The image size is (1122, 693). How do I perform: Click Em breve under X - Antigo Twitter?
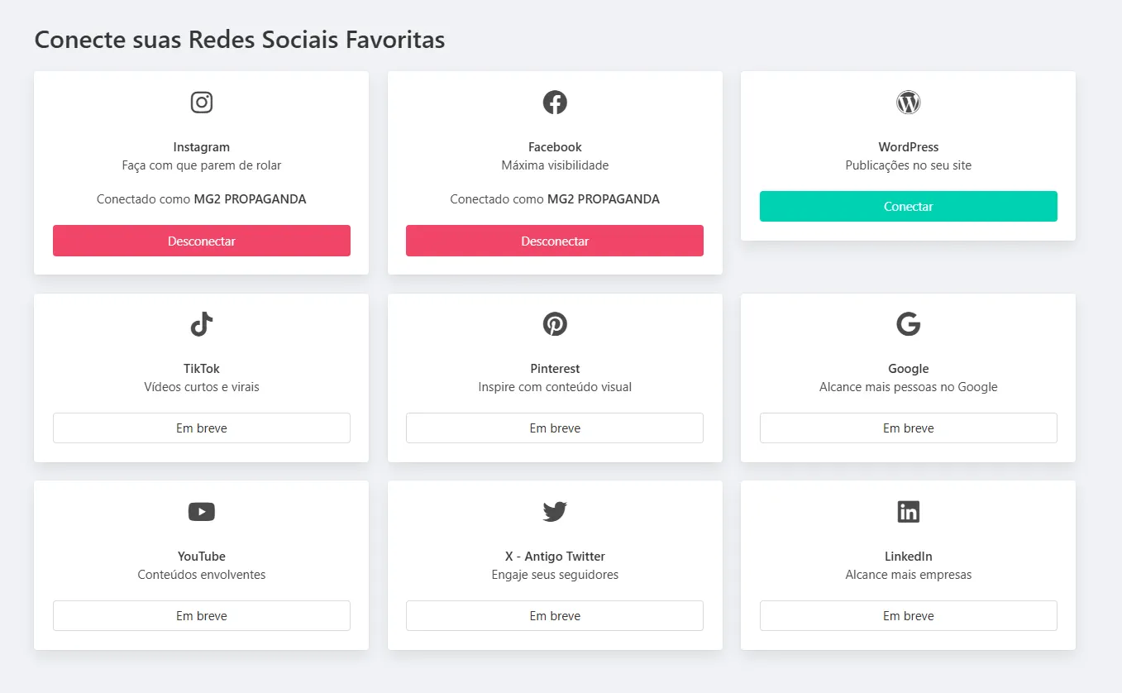pos(555,616)
